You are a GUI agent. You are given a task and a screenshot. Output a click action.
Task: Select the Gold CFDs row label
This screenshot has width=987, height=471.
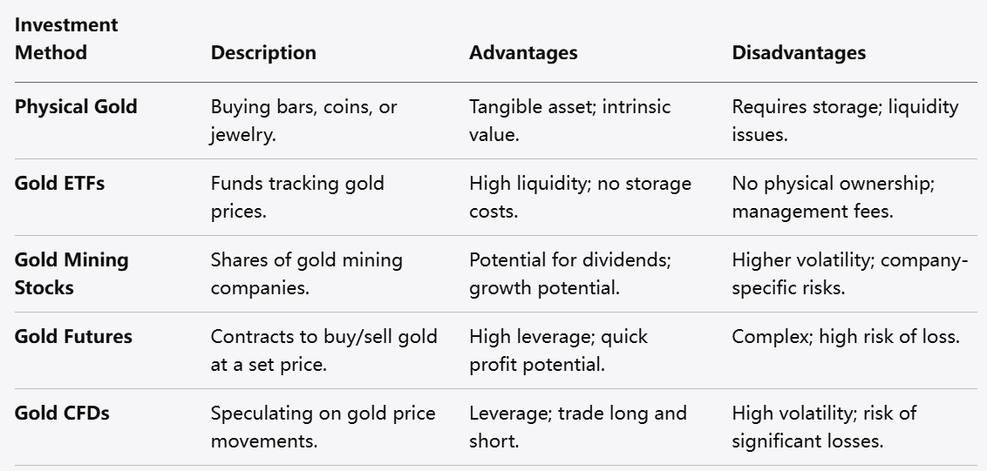(62, 414)
